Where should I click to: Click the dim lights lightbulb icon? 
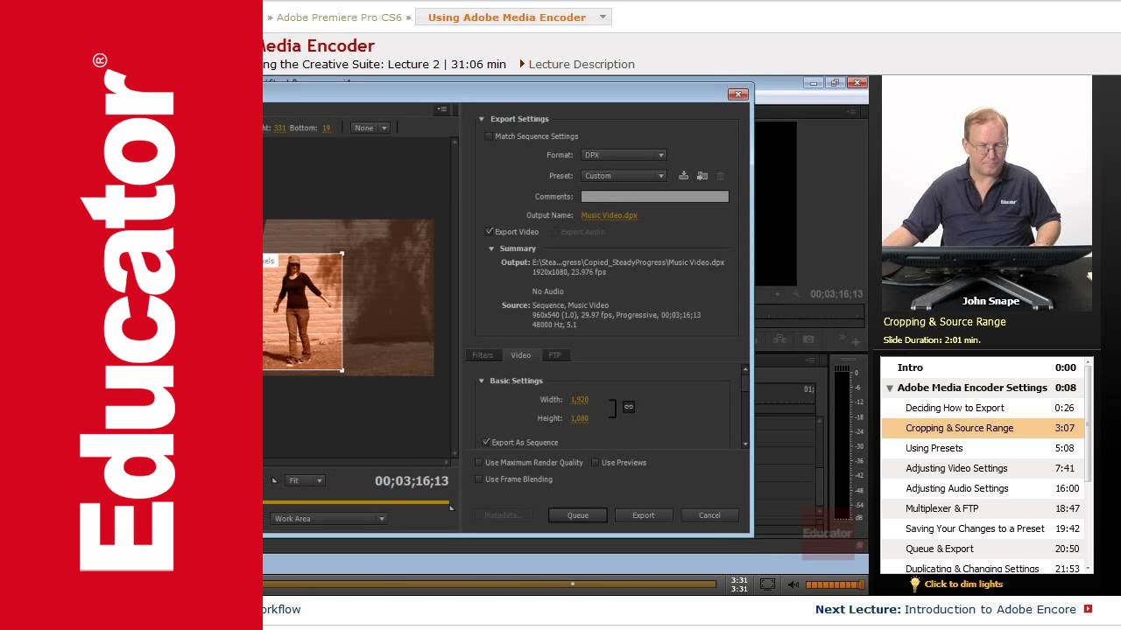tap(914, 584)
